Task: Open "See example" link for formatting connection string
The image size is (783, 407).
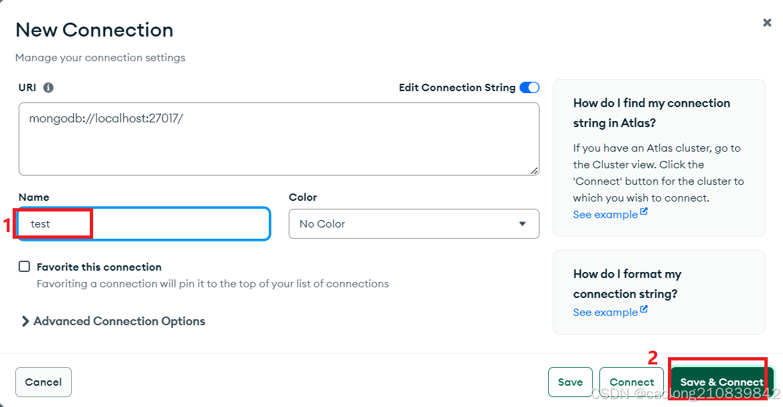Action: [x=605, y=313]
